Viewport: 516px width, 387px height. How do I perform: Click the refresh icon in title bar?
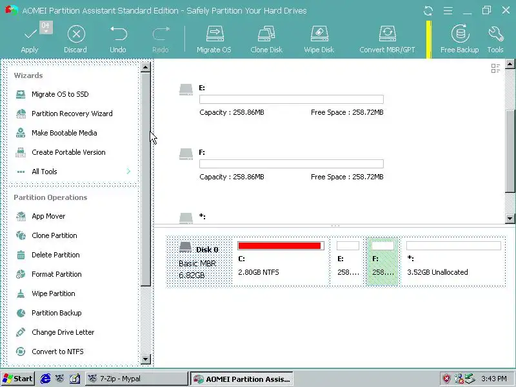coord(428,11)
